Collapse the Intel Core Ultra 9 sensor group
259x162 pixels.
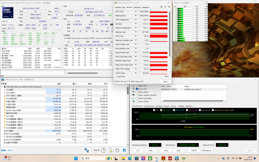(x=2, y=87)
